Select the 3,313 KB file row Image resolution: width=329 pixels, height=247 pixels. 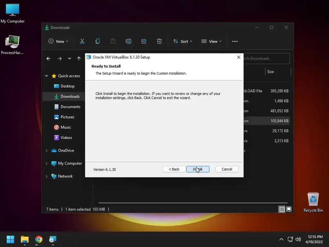click(266, 141)
